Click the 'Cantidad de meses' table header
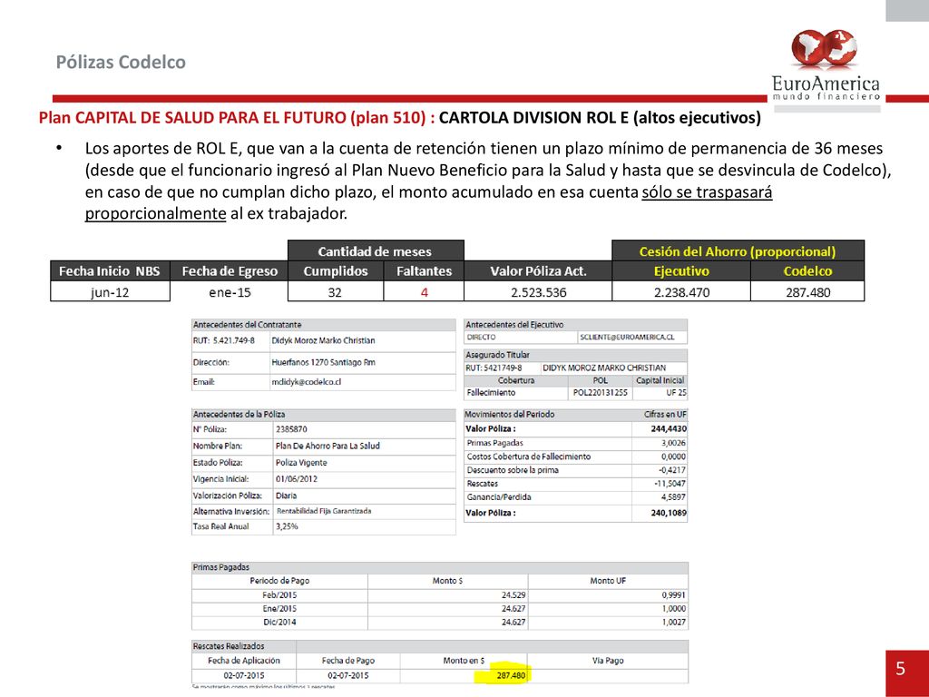The width and height of the screenshot is (929, 697). click(x=375, y=251)
